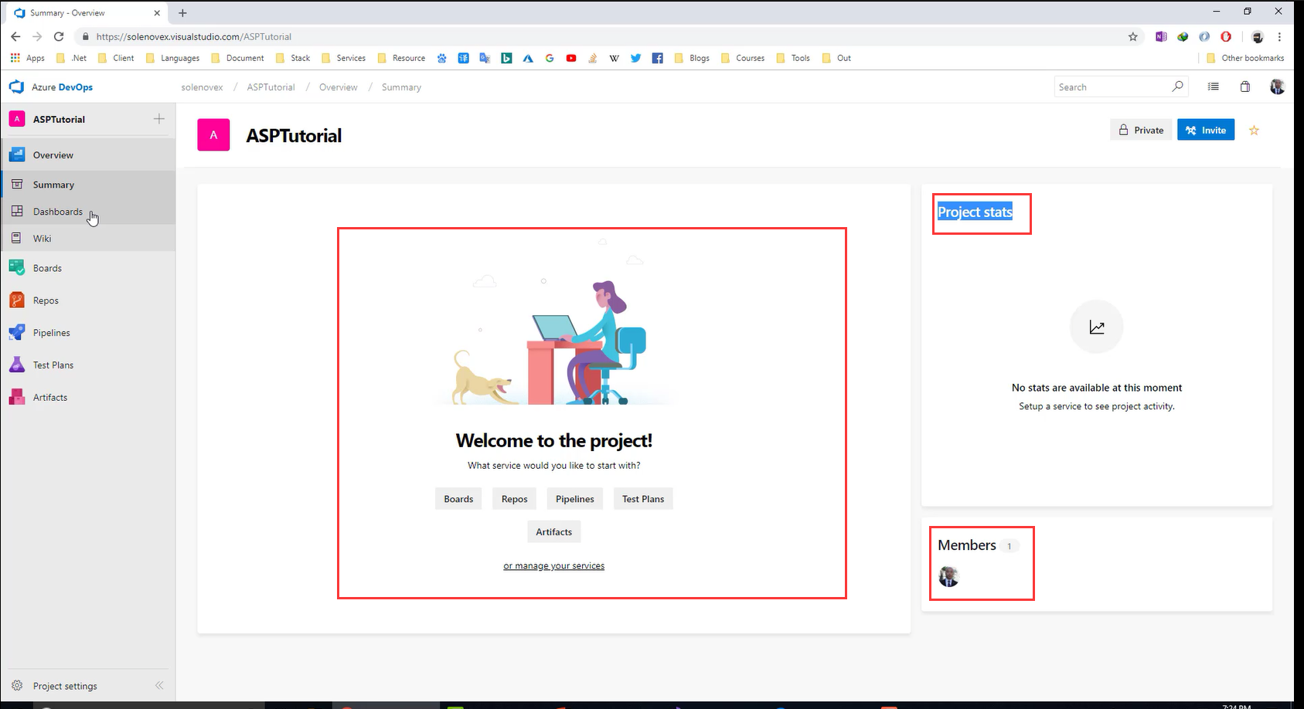
Task: Click the plus icon beside ASPTutorial
Action: (159, 119)
